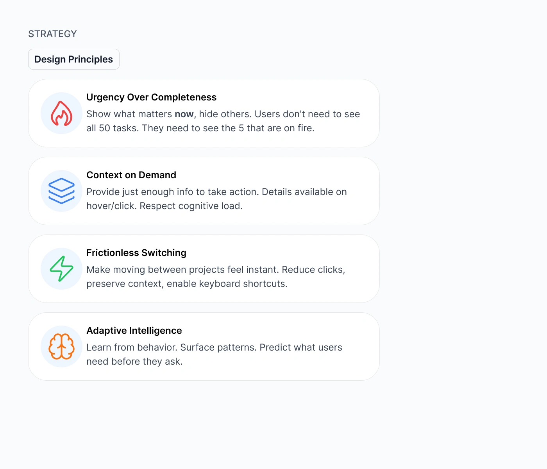Click the green lightning bolt icon
Viewport: 547px width, 469px height.
[61, 269]
